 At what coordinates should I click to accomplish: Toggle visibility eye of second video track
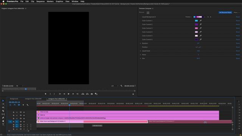24,115
